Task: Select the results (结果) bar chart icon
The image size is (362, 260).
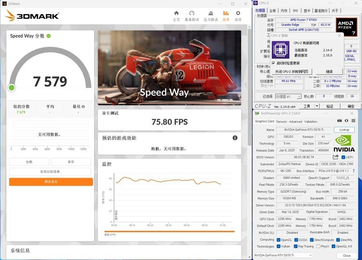Action: click(226, 13)
